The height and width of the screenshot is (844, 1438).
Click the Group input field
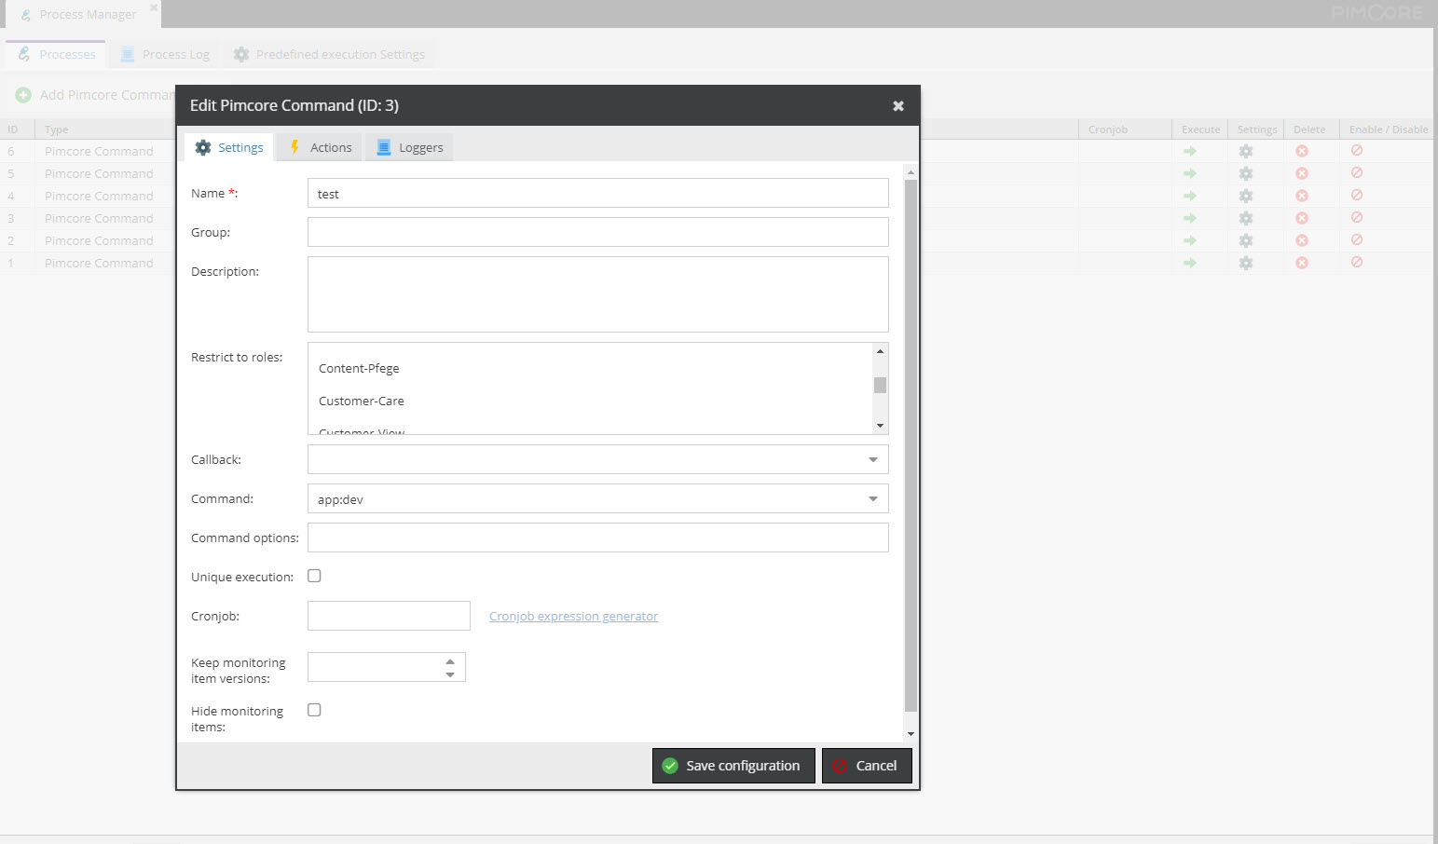[598, 232]
